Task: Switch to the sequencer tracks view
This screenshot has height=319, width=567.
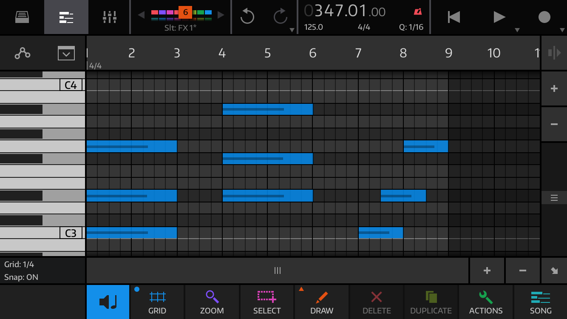Action: [x=66, y=17]
